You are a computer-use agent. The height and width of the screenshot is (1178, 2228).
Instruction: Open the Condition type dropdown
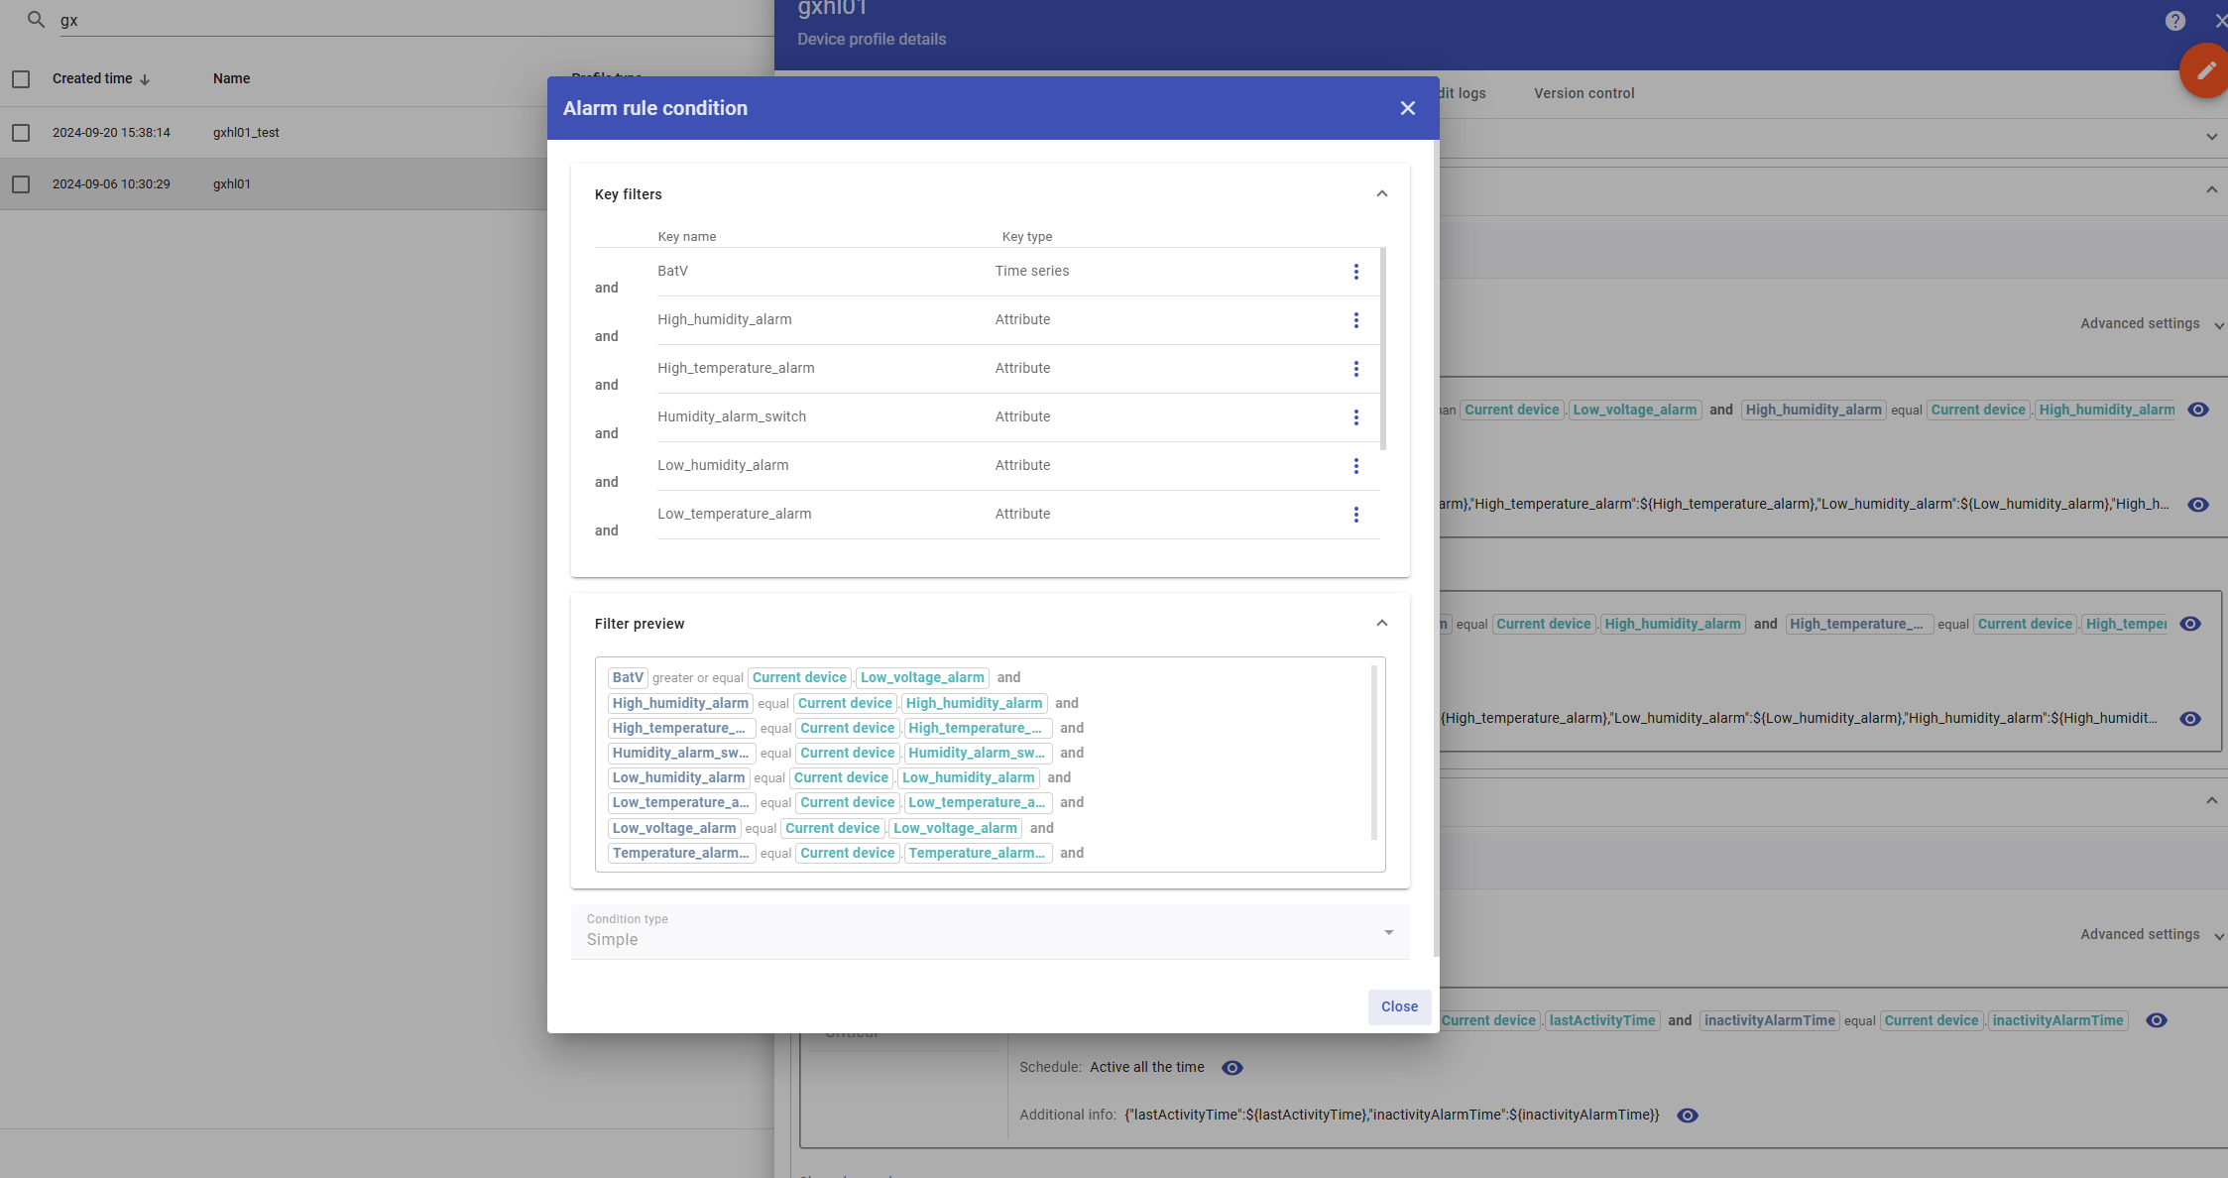tap(990, 932)
